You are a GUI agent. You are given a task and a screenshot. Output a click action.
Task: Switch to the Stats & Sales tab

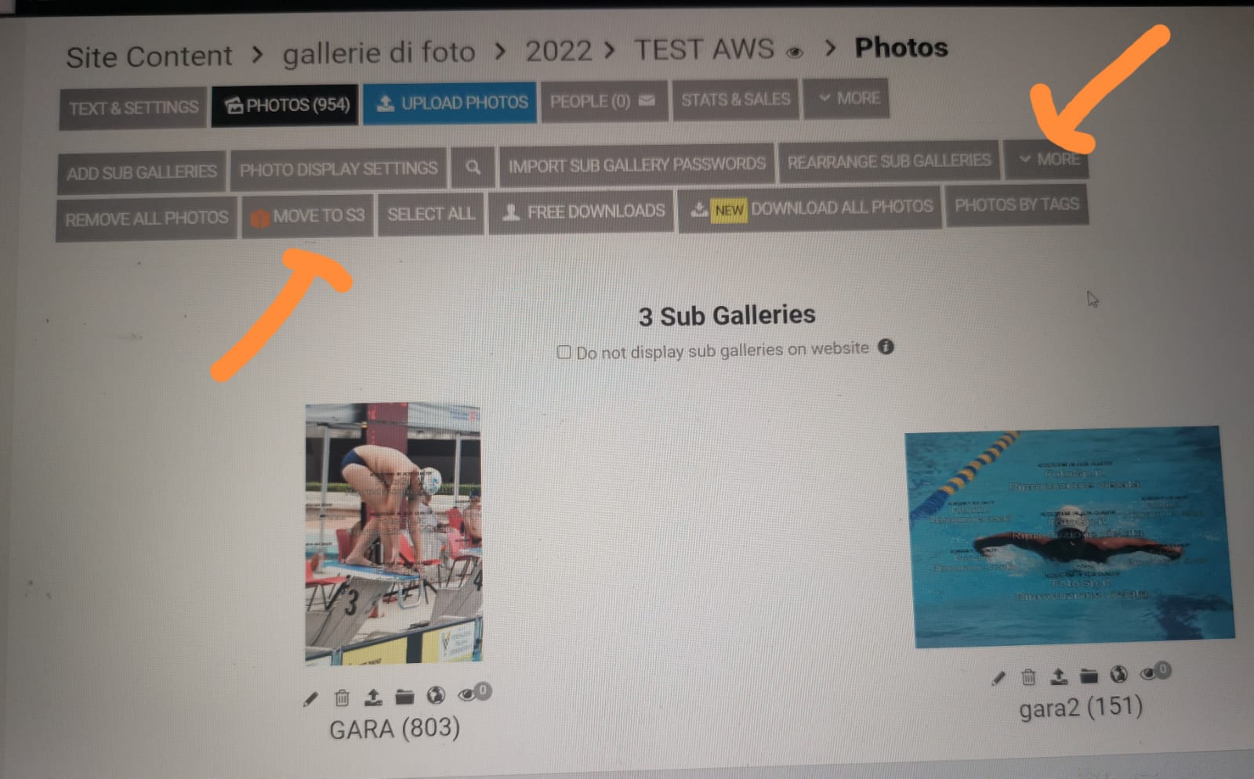pos(735,99)
